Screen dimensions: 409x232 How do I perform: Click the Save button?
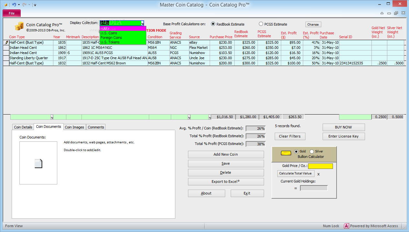pyautogui.click(x=226, y=163)
